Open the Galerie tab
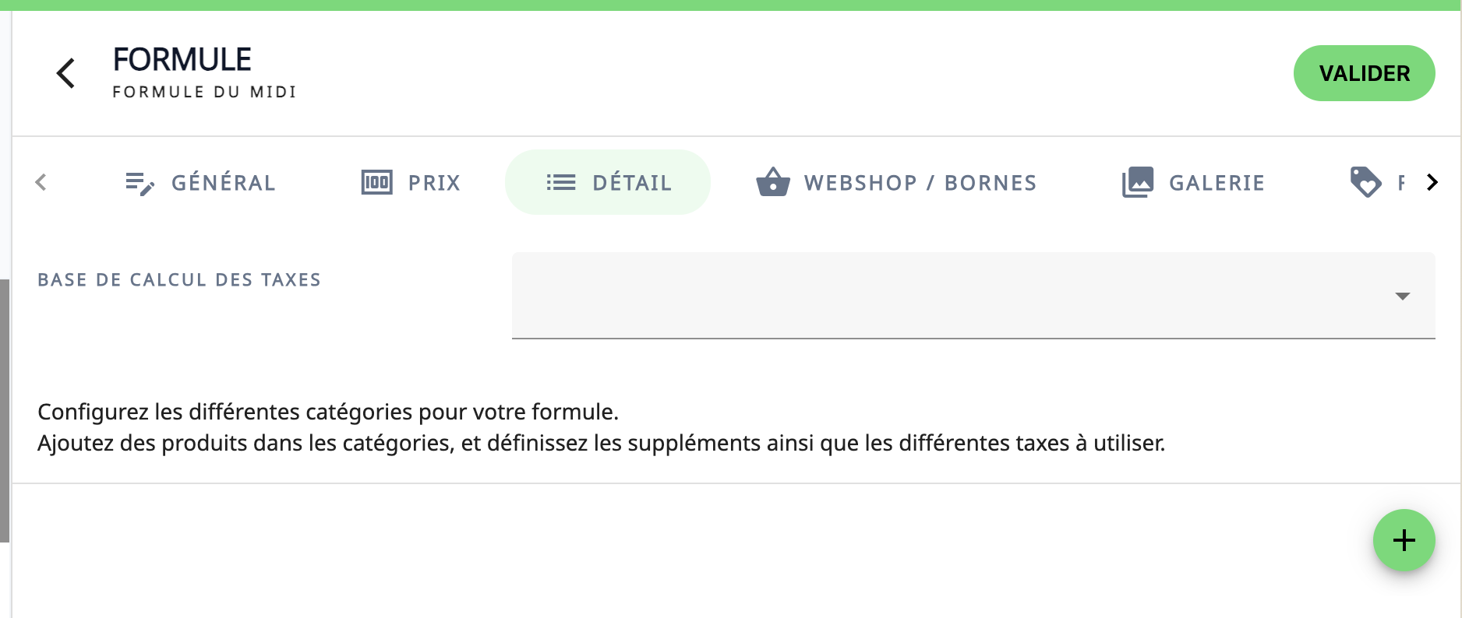Viewport: 1462px width, 618px height. (1217, 183)
